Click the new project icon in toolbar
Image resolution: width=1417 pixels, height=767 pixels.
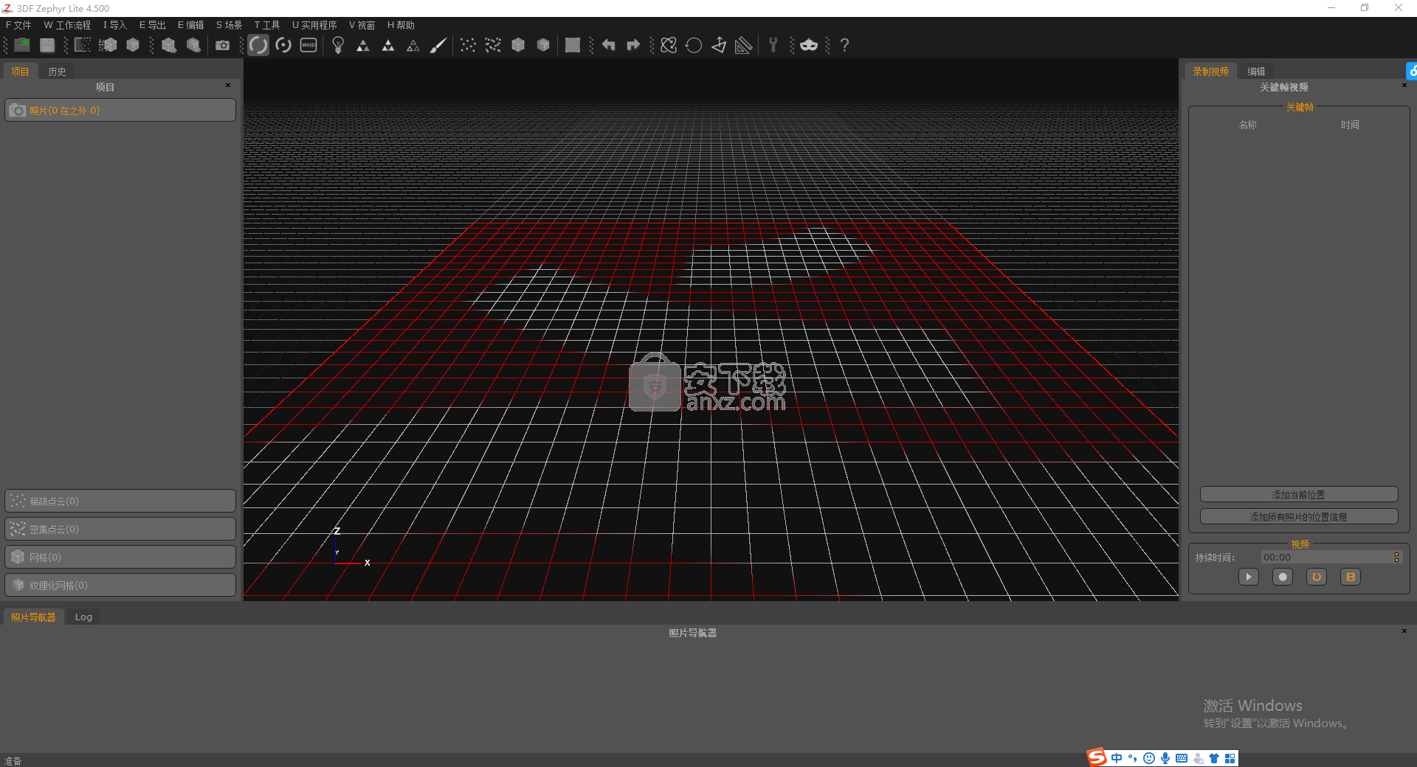click(22, 45)
